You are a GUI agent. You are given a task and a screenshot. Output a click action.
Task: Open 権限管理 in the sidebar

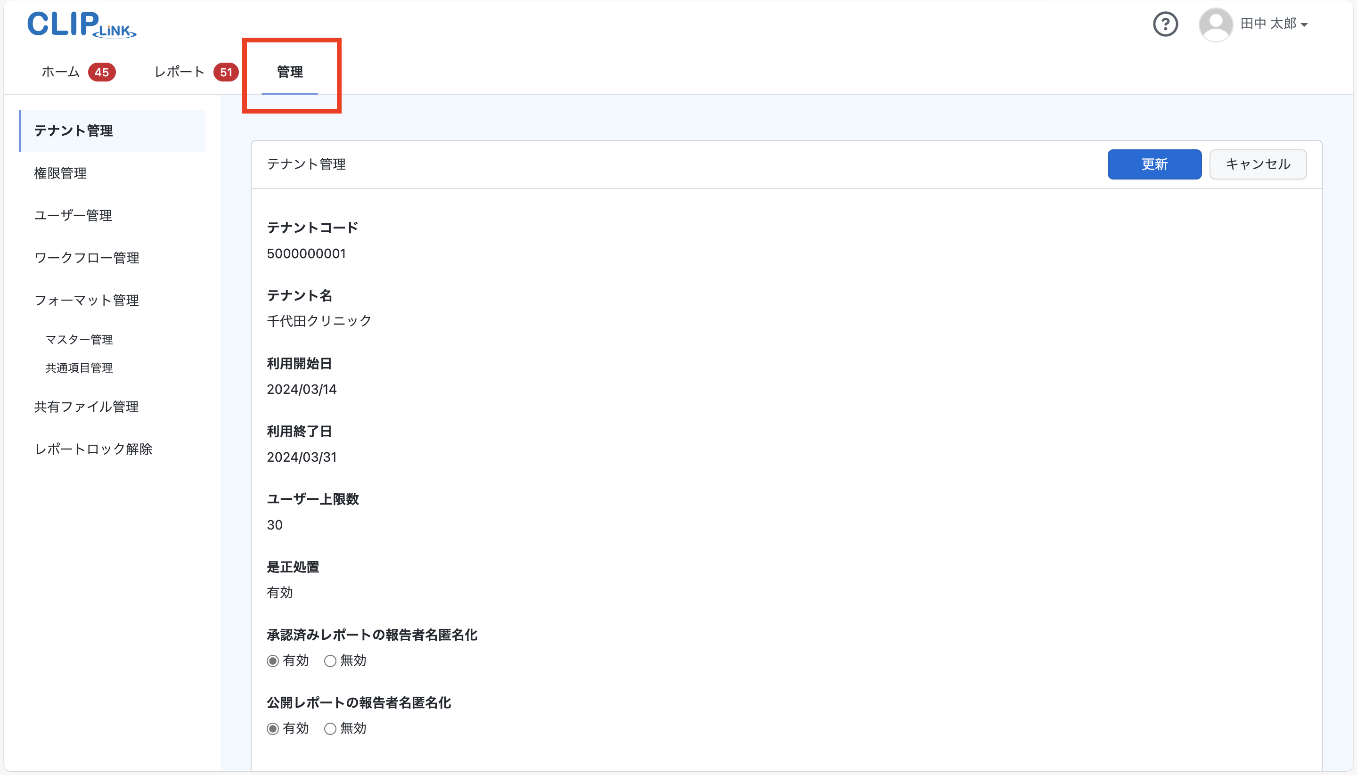[60, 173]
